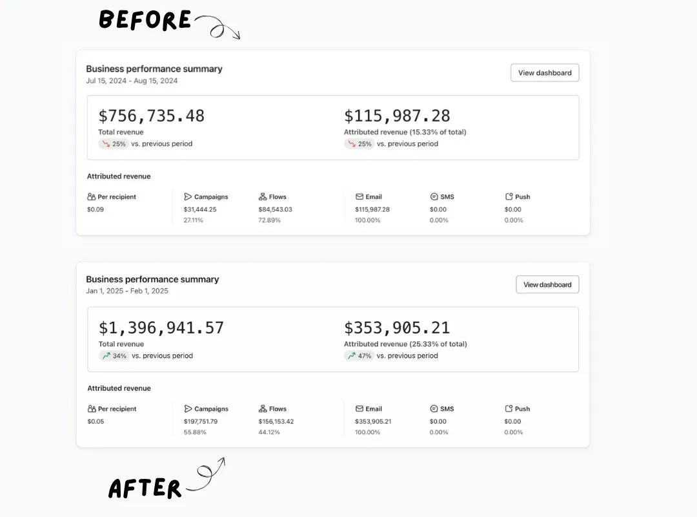Click the green 34% trend badge
697x517 pixels.
tap(114, 356)
